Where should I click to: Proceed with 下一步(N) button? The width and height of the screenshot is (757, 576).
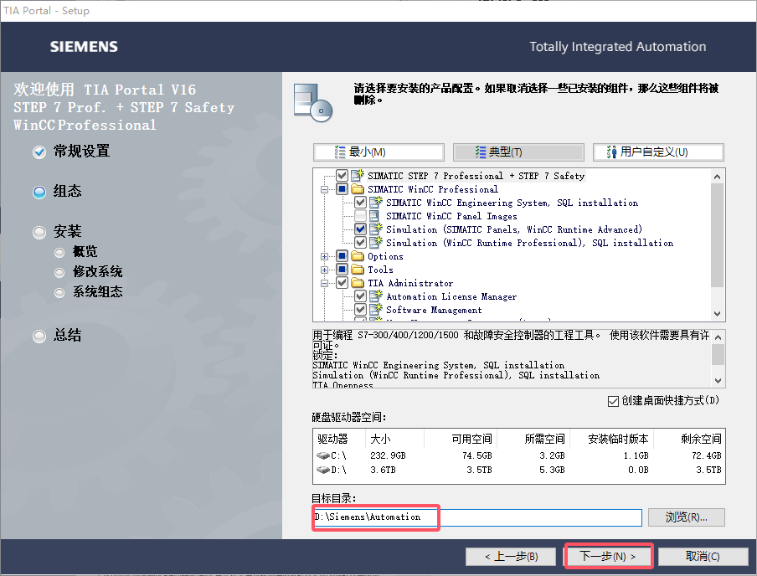[x=608, y=557]
